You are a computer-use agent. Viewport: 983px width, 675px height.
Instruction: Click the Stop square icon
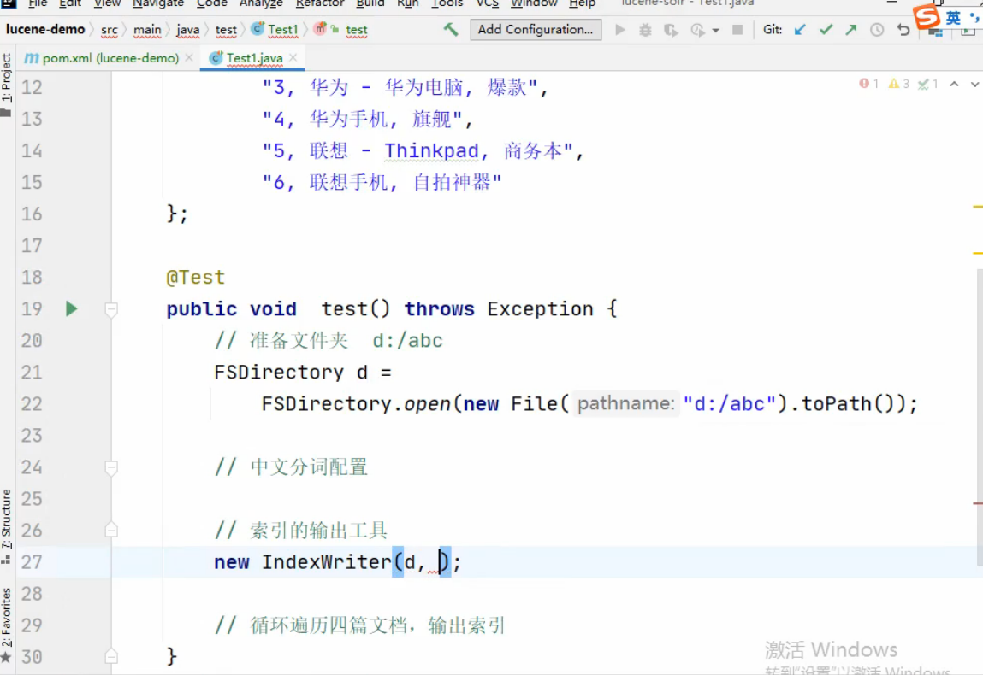point(737,29)
